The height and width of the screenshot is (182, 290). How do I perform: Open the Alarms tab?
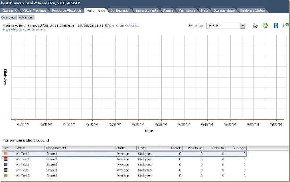[x=168, y=10]
